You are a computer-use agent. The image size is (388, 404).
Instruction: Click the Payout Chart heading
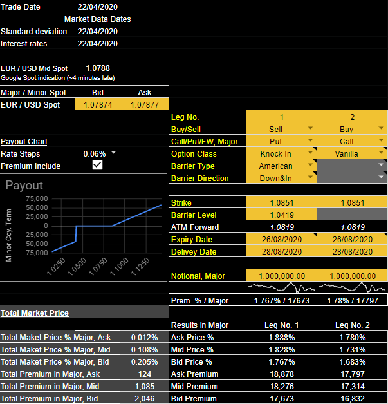[x=24, y=141]
